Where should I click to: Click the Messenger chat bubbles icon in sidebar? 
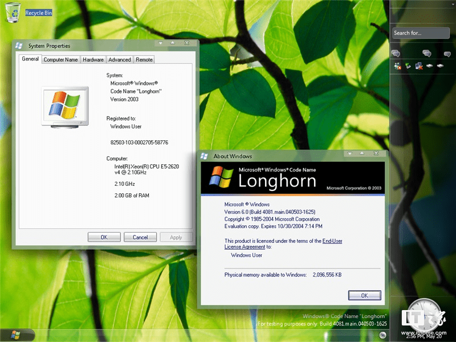397,53
